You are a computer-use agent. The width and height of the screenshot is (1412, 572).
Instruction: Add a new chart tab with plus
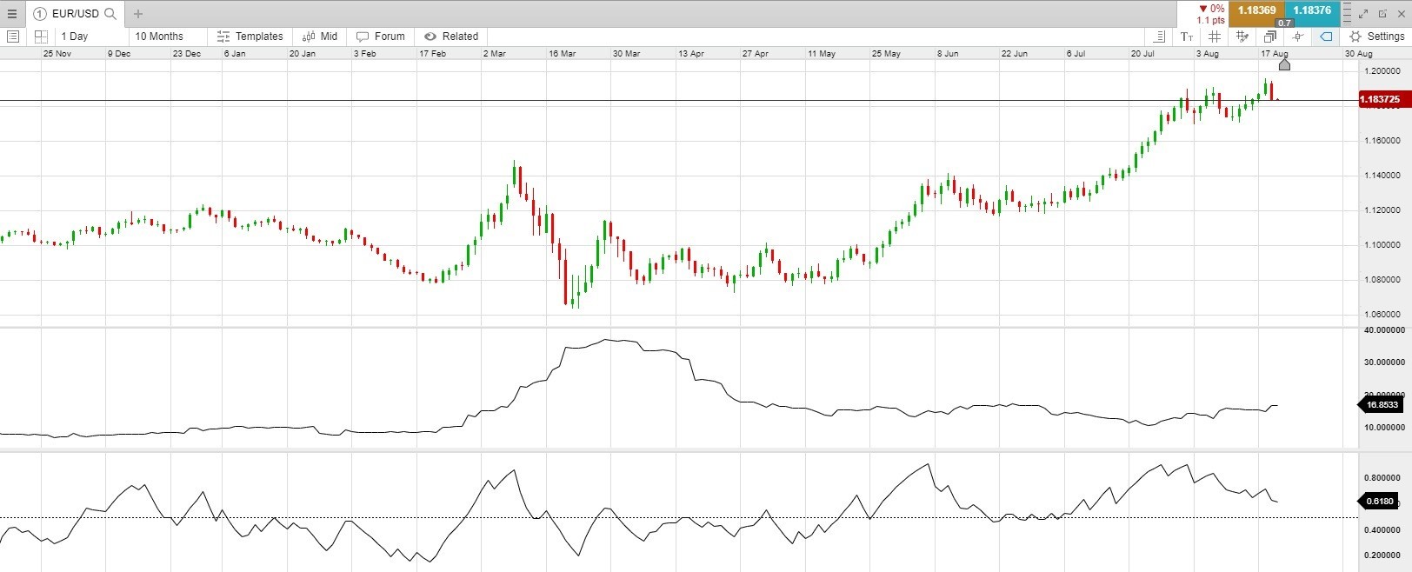click(138, 14)
